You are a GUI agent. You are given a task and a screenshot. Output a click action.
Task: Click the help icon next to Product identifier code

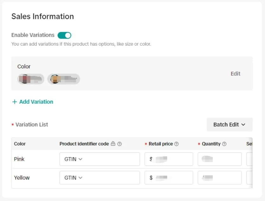point(119,144)
